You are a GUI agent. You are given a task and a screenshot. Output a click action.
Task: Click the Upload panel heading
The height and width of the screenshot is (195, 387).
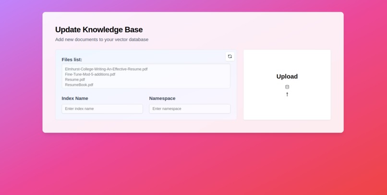[287, 76]
